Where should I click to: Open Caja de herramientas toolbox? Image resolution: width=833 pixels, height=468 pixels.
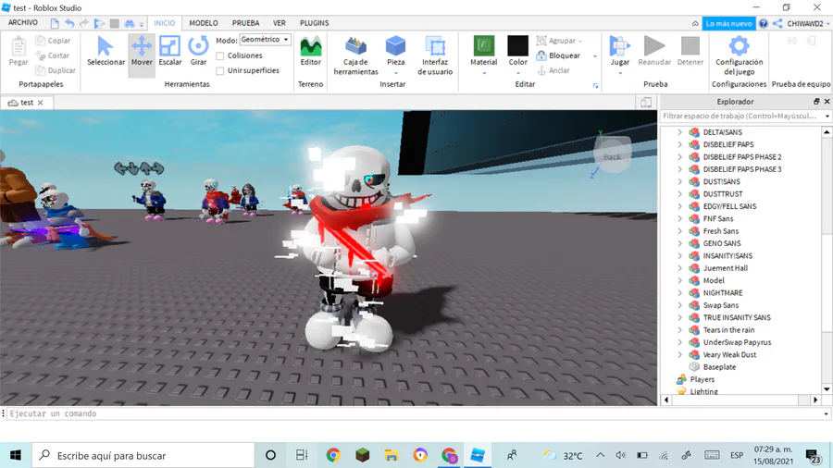(x=356, y=55)
